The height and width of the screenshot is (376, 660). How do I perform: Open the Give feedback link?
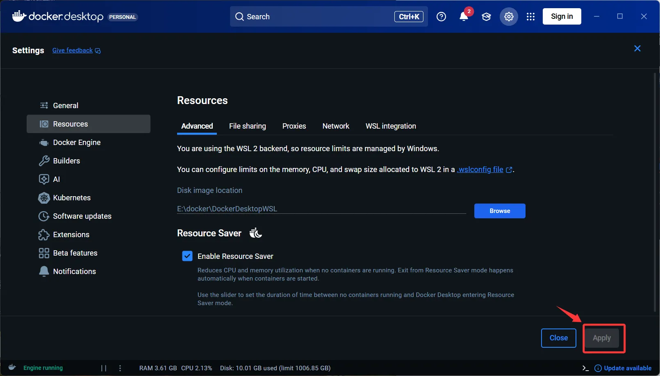point(73,50)
